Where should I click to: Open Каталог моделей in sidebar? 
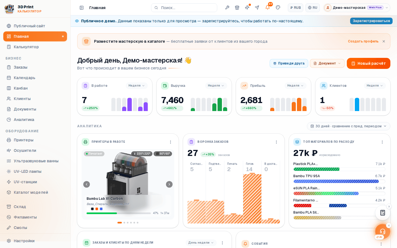[x=35, y=192]
